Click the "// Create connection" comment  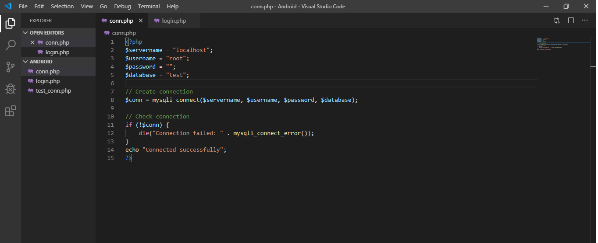pyautogui.click(x=159, y=91)
